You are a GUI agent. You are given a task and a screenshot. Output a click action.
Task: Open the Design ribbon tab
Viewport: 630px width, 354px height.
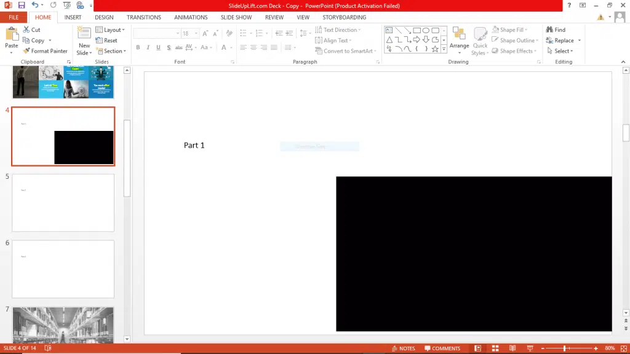pyautogui.click(x=104, y=17)
